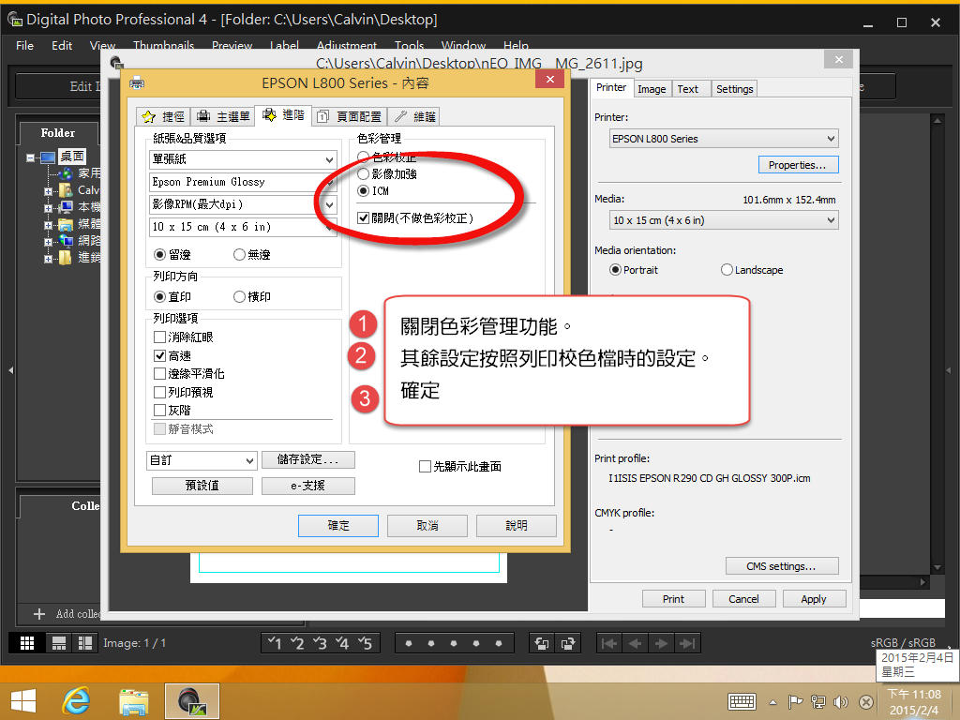Viewport: 960px width, 720px height.
Task: Enable 列印預視 checkbox
Action: pyautogui.click(x=159, y=393)
